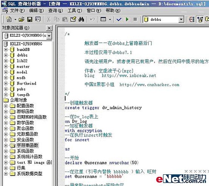Expand the lib22 database node
Screen dimensions: 209x186
[6, 61]
